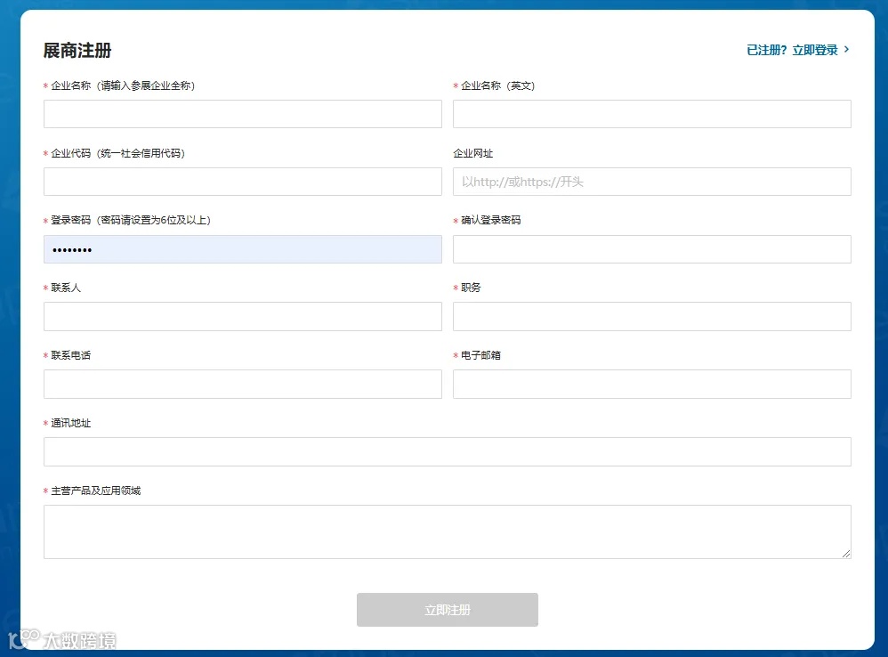This screenshot has height=657, width=888.
Task: Click the 职务 input field
Action: tap(652, 316)
